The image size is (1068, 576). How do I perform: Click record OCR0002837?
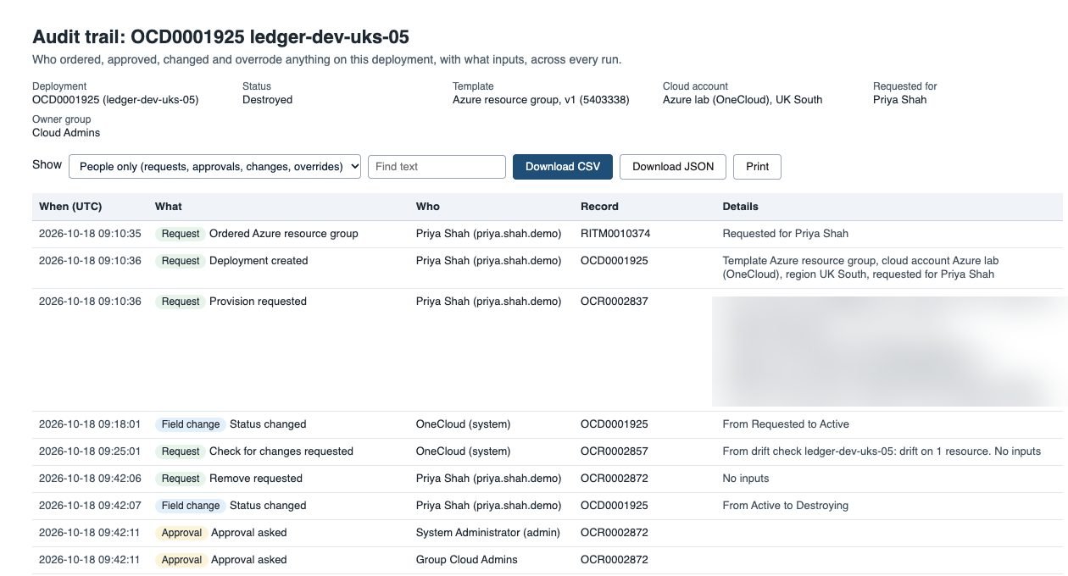(615, 302)
